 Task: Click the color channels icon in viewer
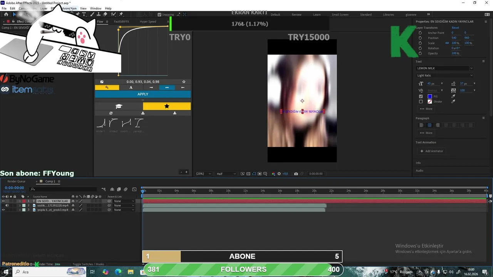tap(273, 174)
